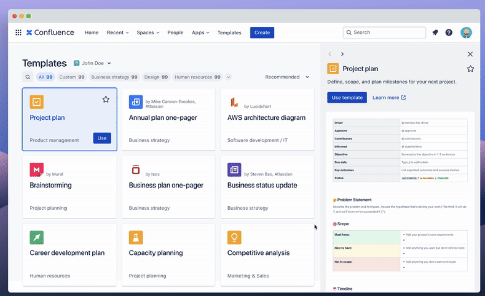Viewport: 485px width, 296px height.
Task: Open the John Doe space selector
Action: [x=92, y=63]
